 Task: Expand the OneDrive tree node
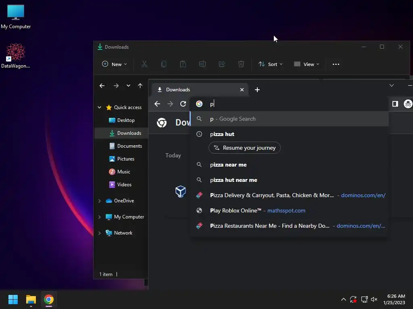pos(100,201)
